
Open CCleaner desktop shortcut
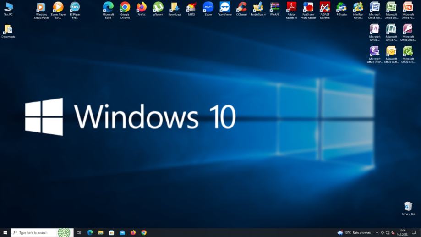coord(241,9)
